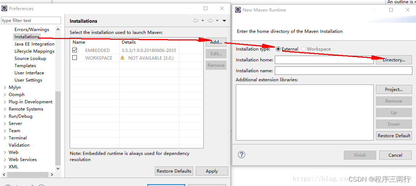The image size is (416, 186).
Task: Uncheck the EMBEDDED installation checkbox
Action: (74, 50)
